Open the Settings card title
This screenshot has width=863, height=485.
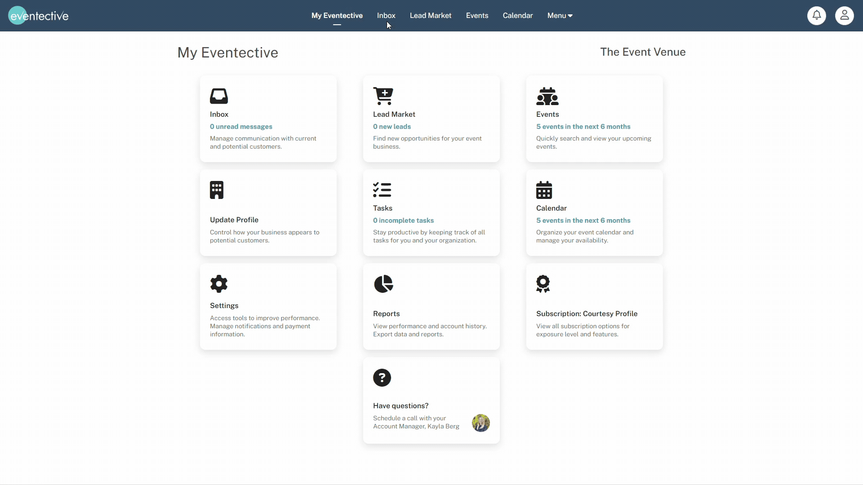coord(224,305)
